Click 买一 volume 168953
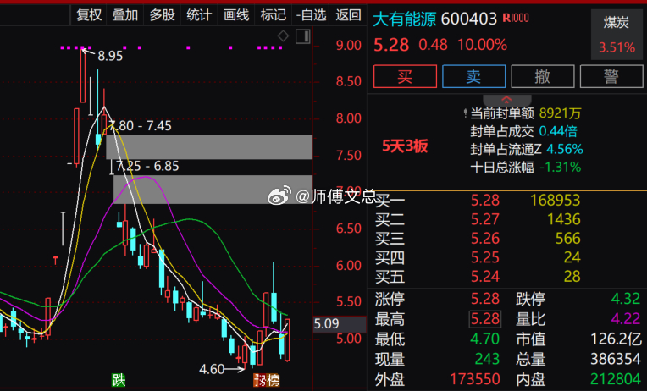This screenshot has height=391, width=647. (x=556, y=200)
